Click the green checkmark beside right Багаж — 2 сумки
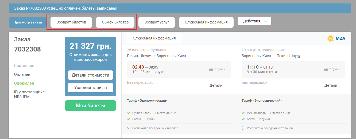 243,119
